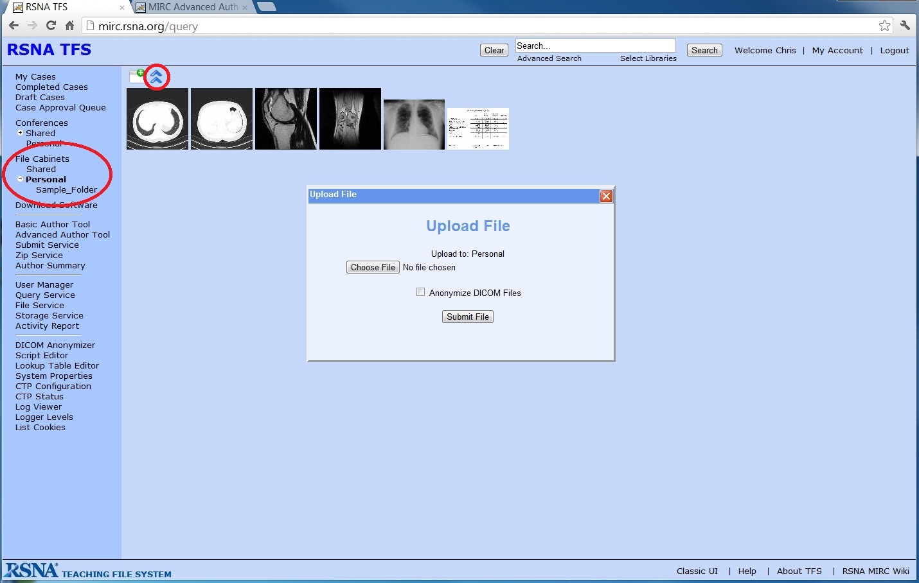Open the Script Editor link

(42, 355)
